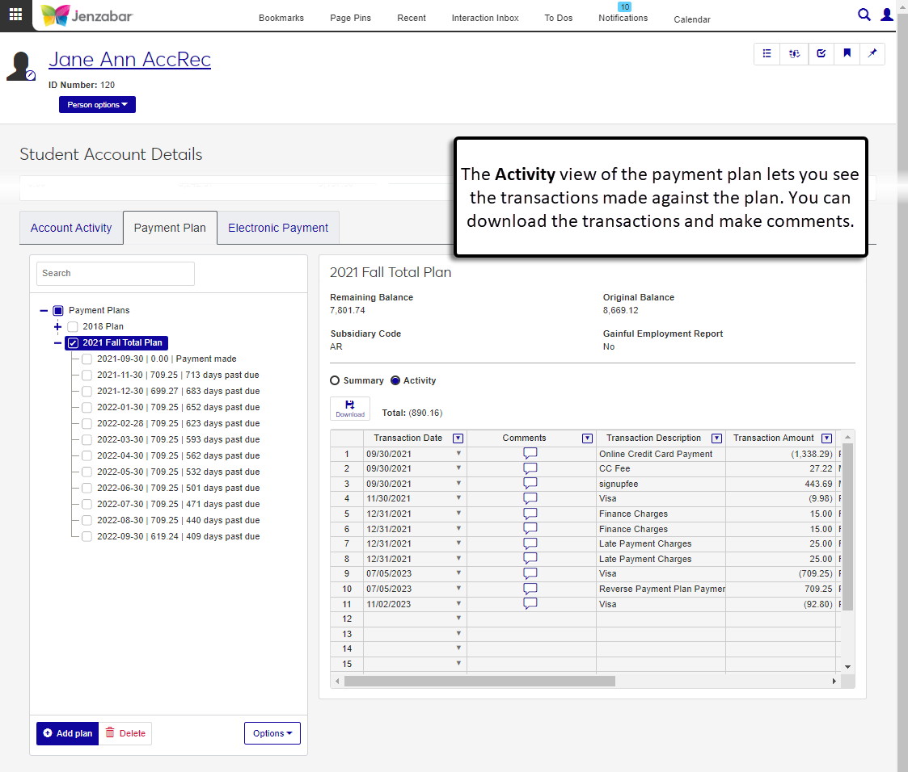Switch to the Account Activity tab
This screenshot has width=908, height=772.
(71, 228)
